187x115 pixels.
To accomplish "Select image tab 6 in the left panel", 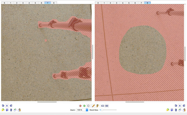I will 41,3.
